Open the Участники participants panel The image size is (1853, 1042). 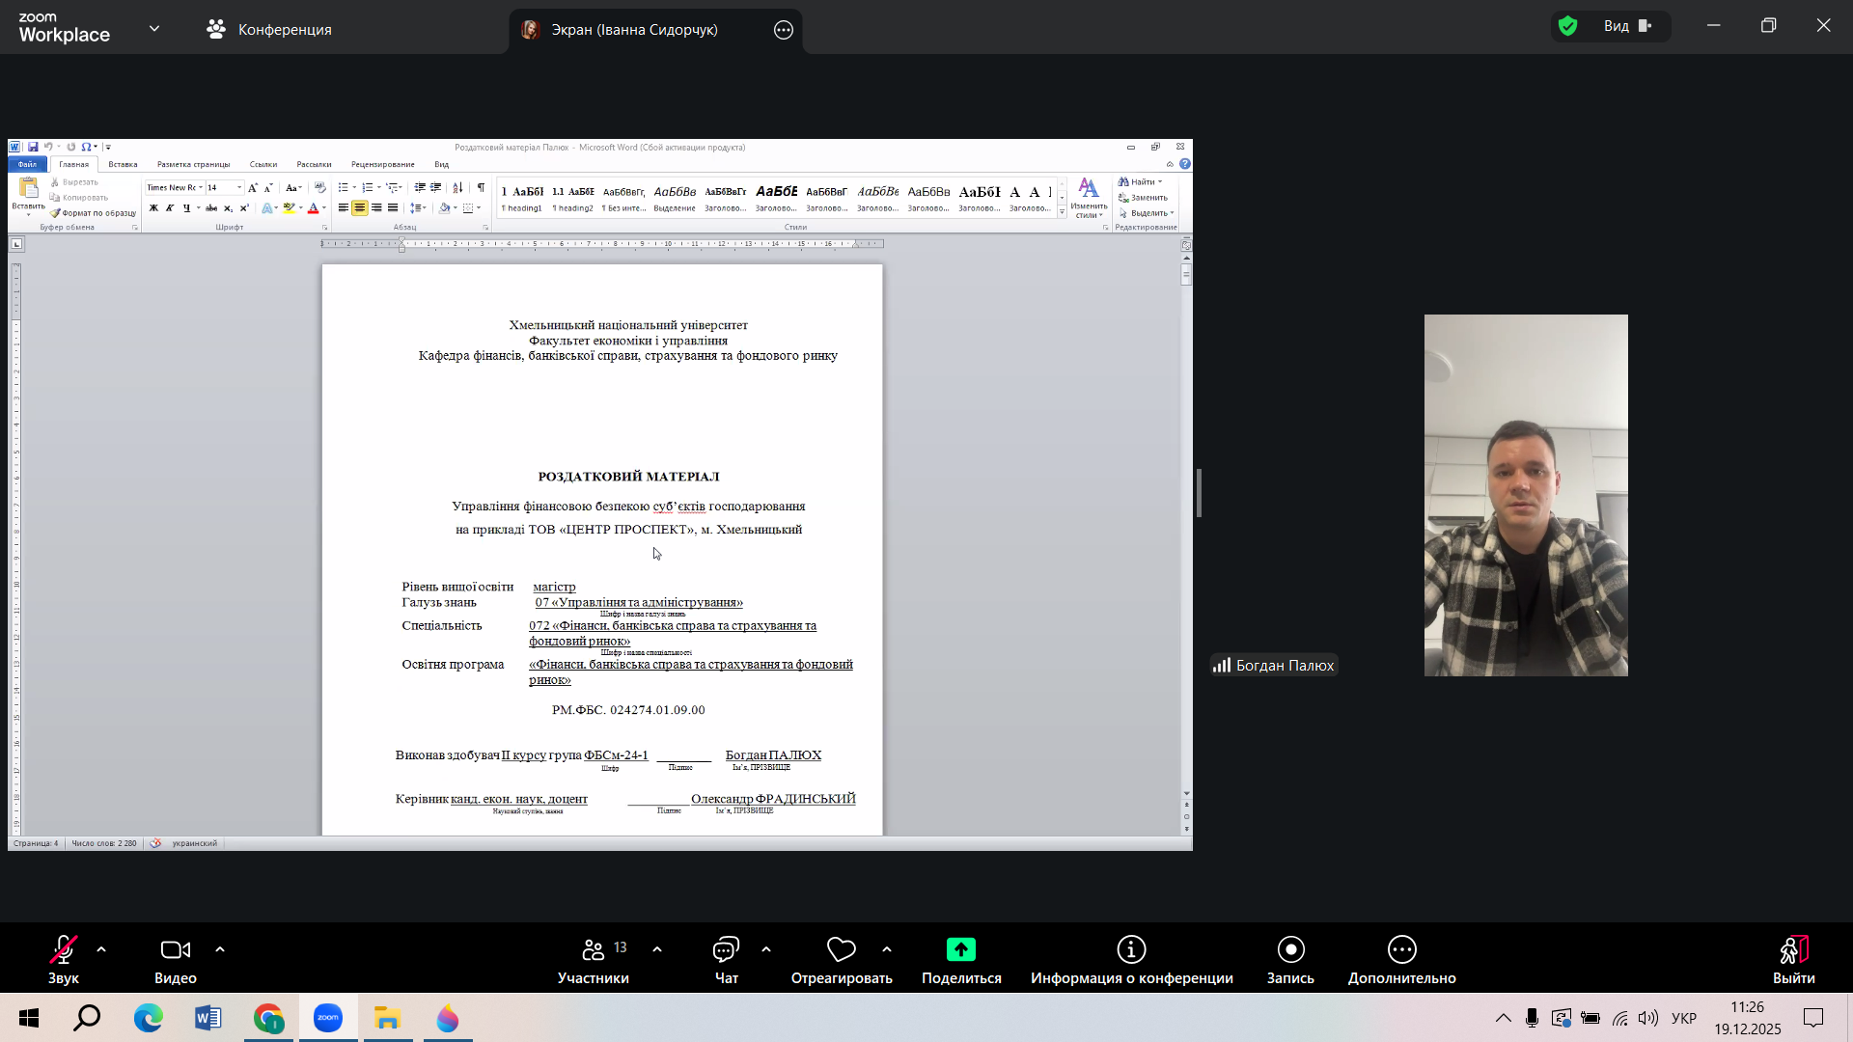tap(593, 959)
